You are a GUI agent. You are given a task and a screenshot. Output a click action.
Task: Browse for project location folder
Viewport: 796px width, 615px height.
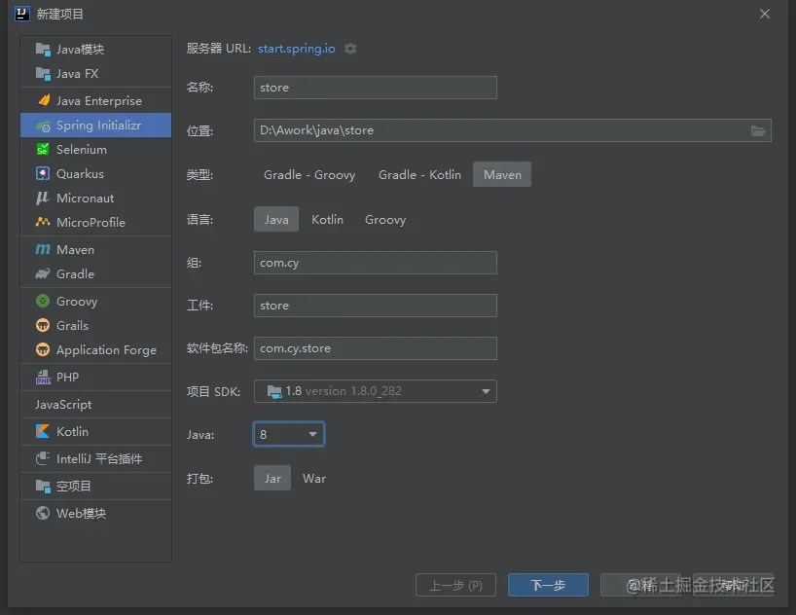coord(758,130)
